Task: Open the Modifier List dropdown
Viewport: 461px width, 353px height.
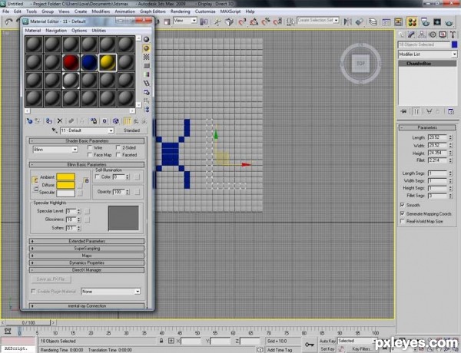Action: click(x=427, y=54)
